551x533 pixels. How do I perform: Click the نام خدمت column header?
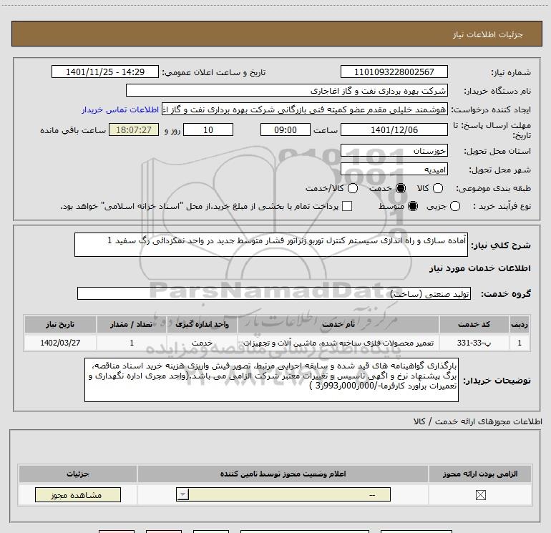338,324
